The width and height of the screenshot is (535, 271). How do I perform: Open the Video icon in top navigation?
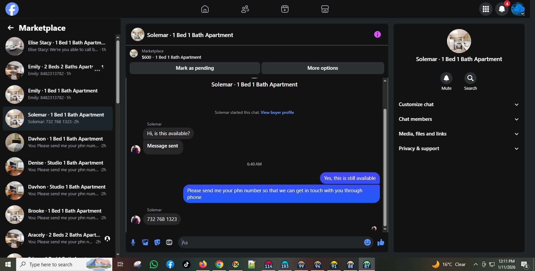tap(285, 9)
